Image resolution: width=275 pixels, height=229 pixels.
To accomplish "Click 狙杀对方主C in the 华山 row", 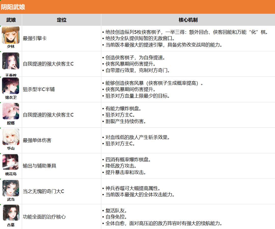I will coord(119,143).
